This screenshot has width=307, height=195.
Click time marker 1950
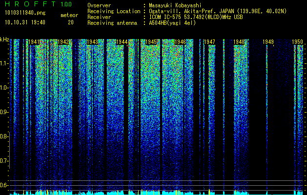[x=297, y=42]
